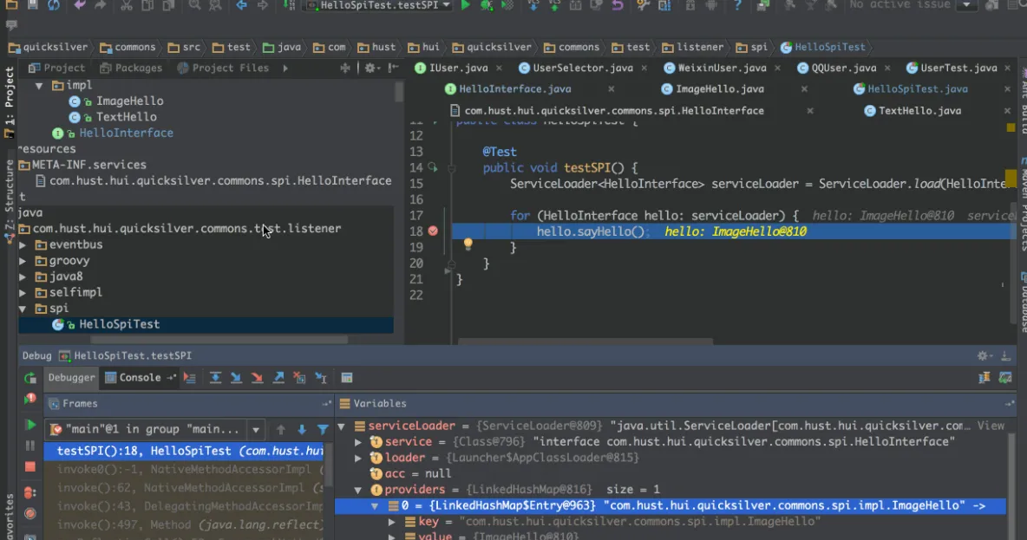Click the Undo arrow in top toolbar
Screen dimensions: 1027x540
[x=79, y=5]
